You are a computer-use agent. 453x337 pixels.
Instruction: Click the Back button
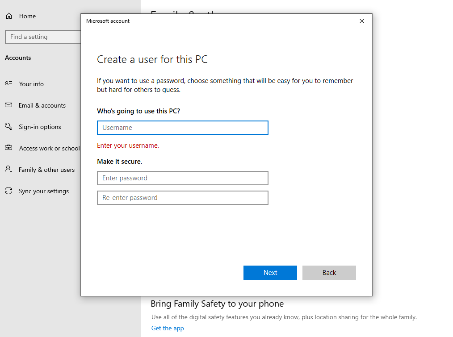329,273
